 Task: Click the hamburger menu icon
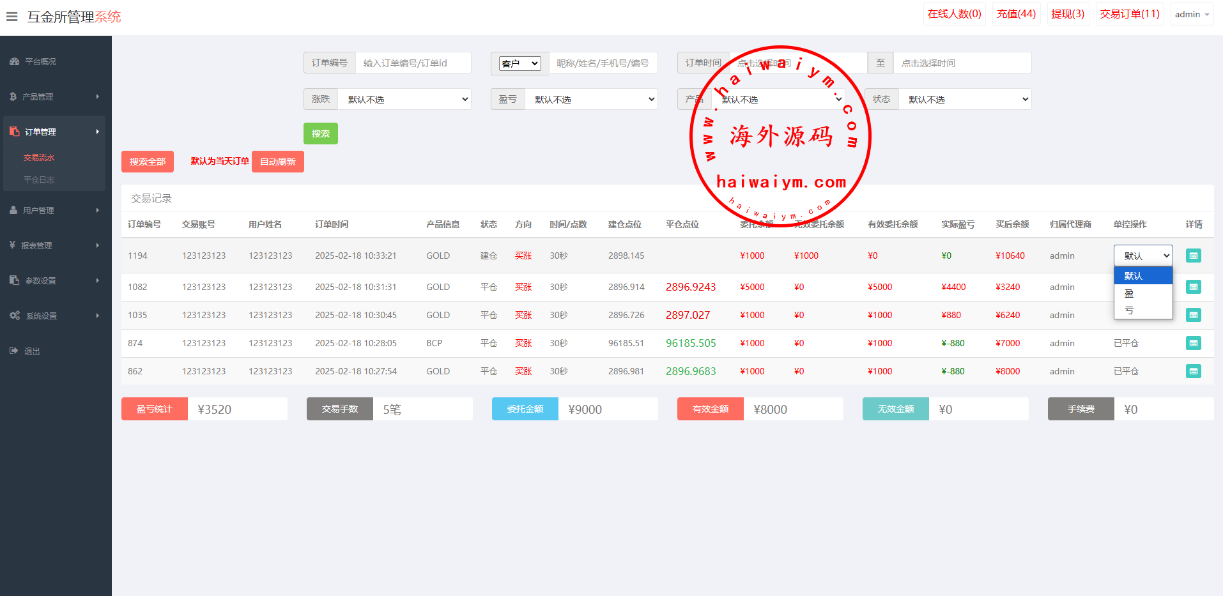[x=12, y=17]
